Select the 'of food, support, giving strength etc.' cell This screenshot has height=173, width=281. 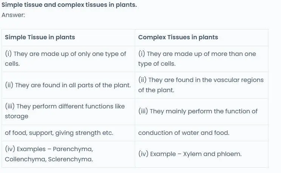(x=59, y=133)
